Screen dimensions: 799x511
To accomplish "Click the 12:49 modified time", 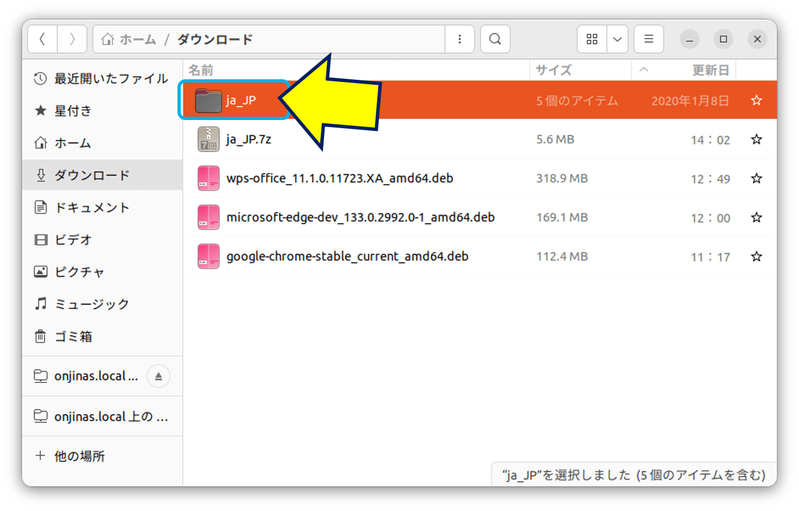I will click(711, 179).
